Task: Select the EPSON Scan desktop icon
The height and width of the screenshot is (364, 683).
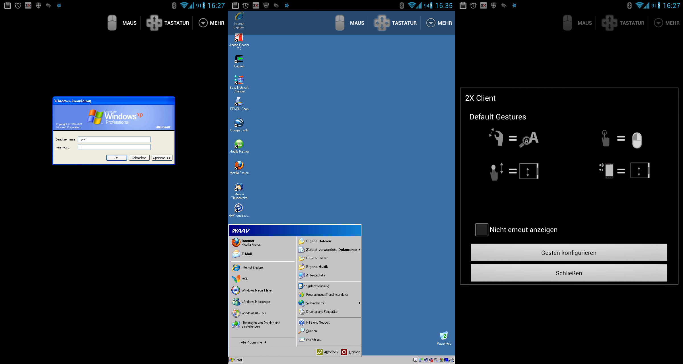Action: pos(239,104)
